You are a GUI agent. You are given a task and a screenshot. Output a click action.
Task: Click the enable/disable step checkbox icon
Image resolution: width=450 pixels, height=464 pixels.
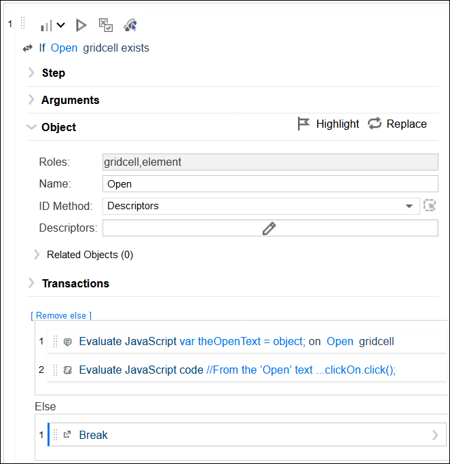pos(106,25)
